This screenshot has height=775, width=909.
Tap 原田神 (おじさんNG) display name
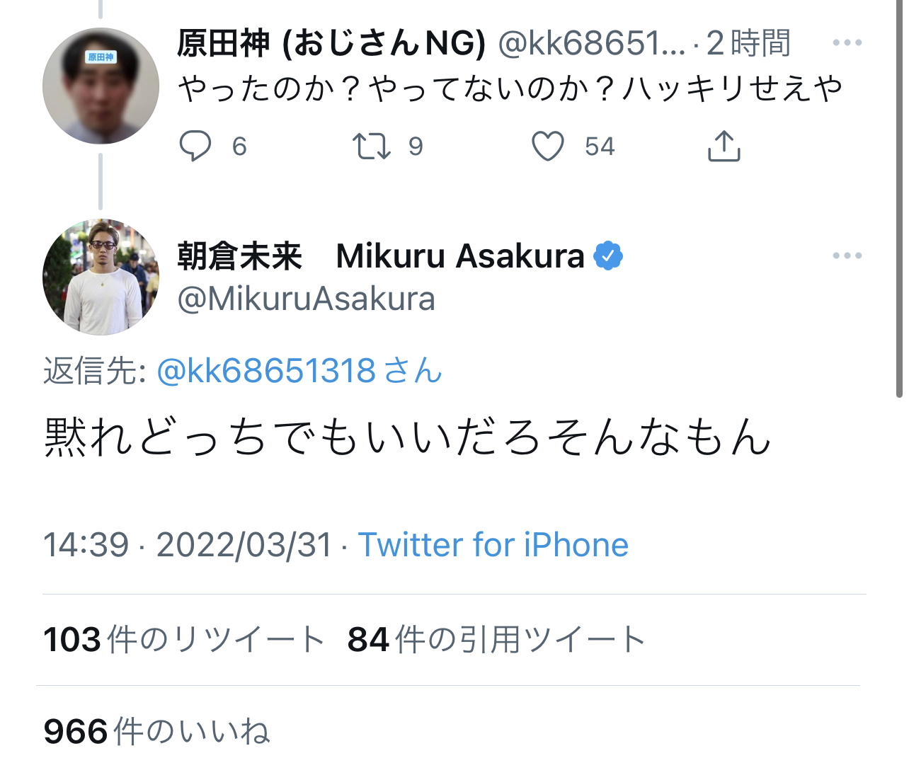(331, 44)
